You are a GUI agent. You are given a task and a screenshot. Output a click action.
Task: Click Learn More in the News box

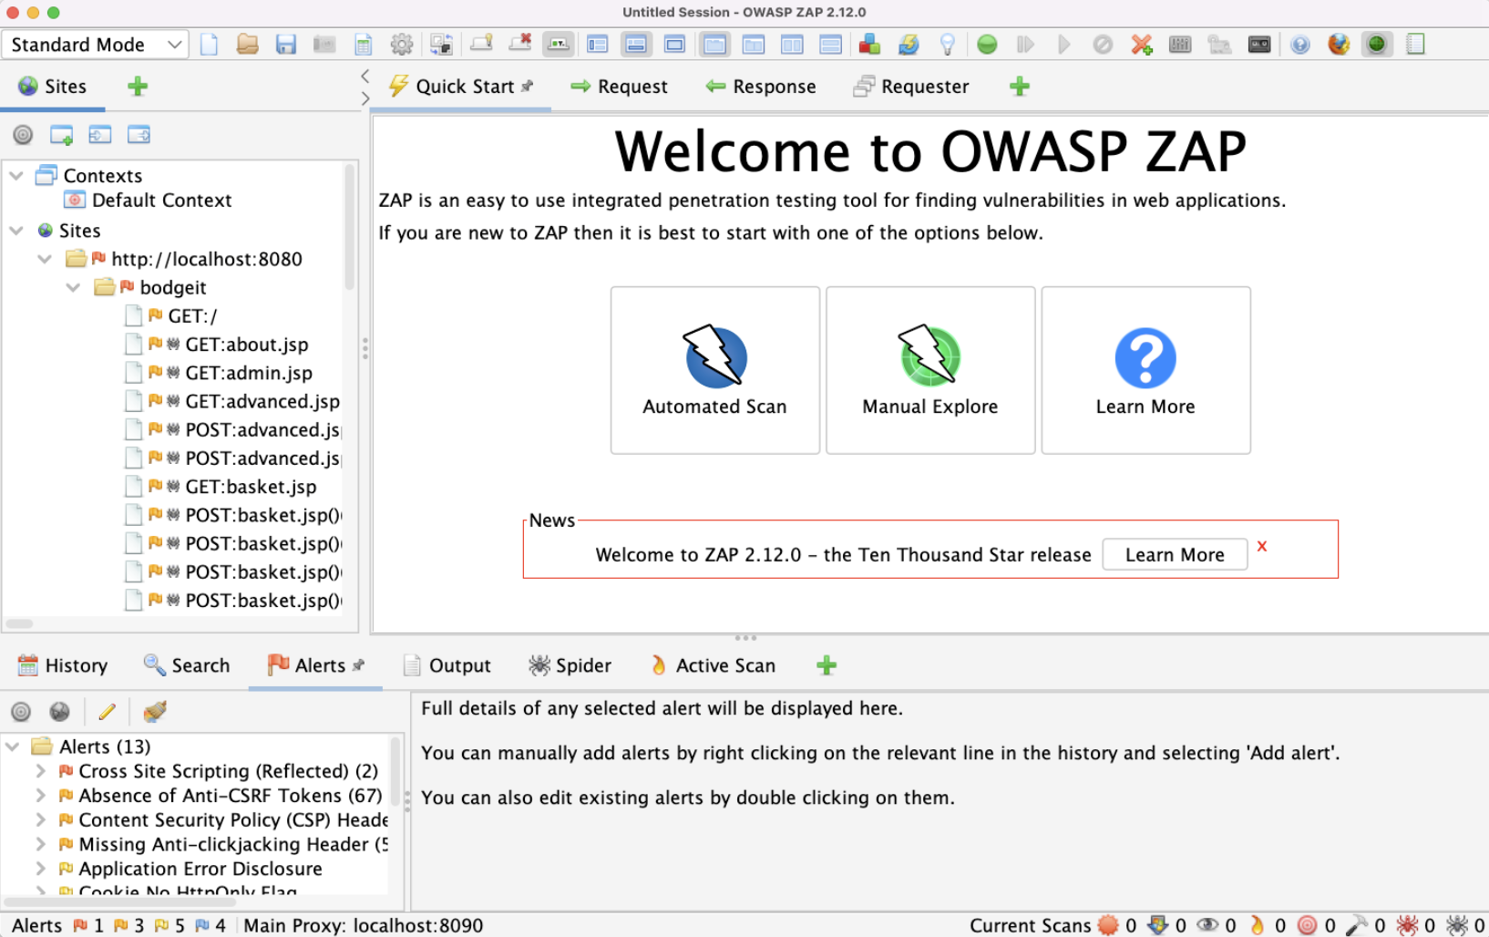coord(1174,554)
